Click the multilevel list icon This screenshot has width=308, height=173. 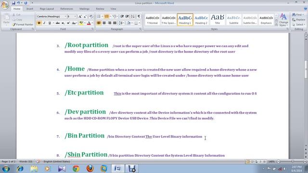tap(115, 16)
